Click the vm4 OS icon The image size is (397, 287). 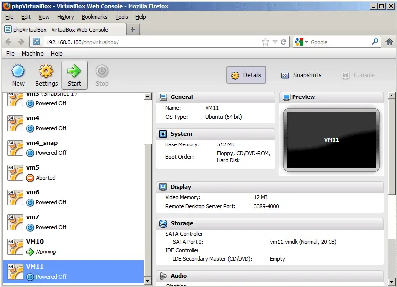pos(15,123)
